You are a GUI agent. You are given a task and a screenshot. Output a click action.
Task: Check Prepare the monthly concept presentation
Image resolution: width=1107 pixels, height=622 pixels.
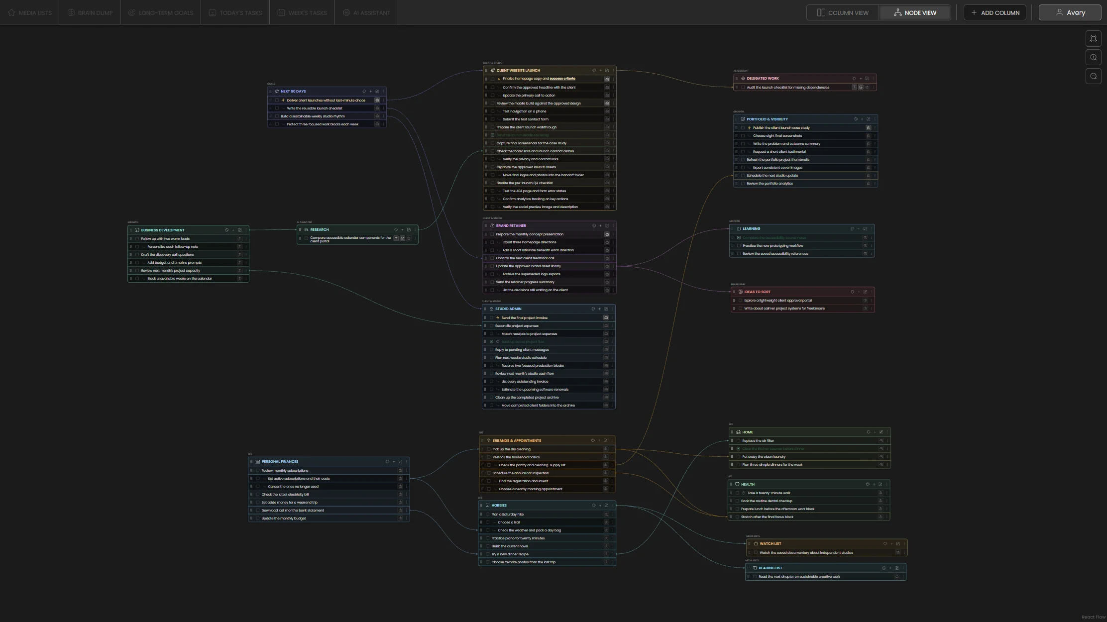492,234
